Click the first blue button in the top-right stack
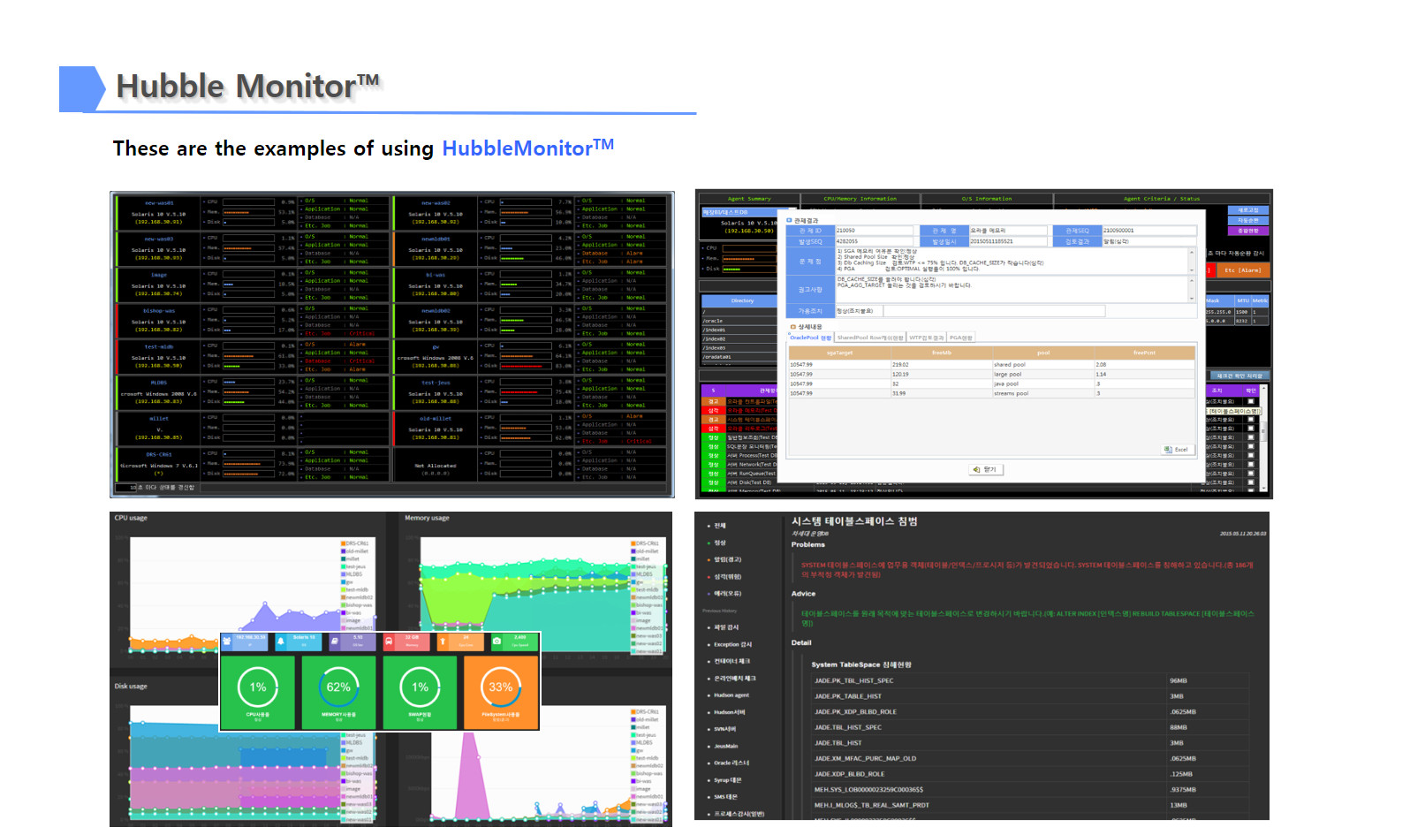 (1248, 210)
